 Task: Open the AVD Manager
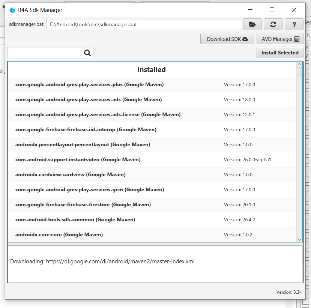point(280,39)
